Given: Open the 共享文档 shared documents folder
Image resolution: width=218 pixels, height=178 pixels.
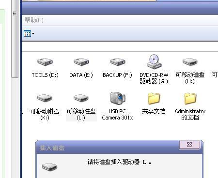Looking at the screenshot, I should pyautogui.click(x=154, y=98).
